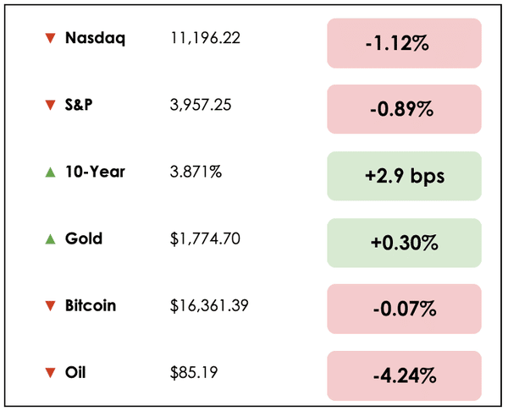508x411 pixels.
Task: Click the +2.9 bps green badge
Action: click(404, 176)
